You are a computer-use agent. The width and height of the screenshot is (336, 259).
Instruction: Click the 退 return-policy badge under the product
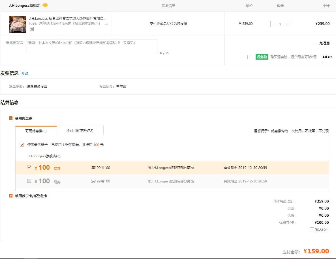tap(31, 29)
